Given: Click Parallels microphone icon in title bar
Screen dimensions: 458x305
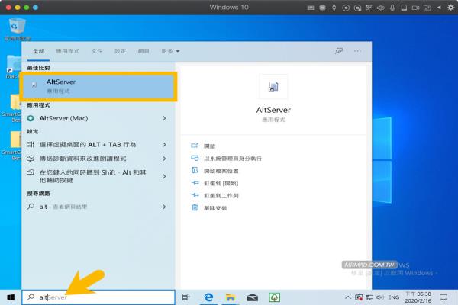Looking at the screenshot, I should 392,8.
